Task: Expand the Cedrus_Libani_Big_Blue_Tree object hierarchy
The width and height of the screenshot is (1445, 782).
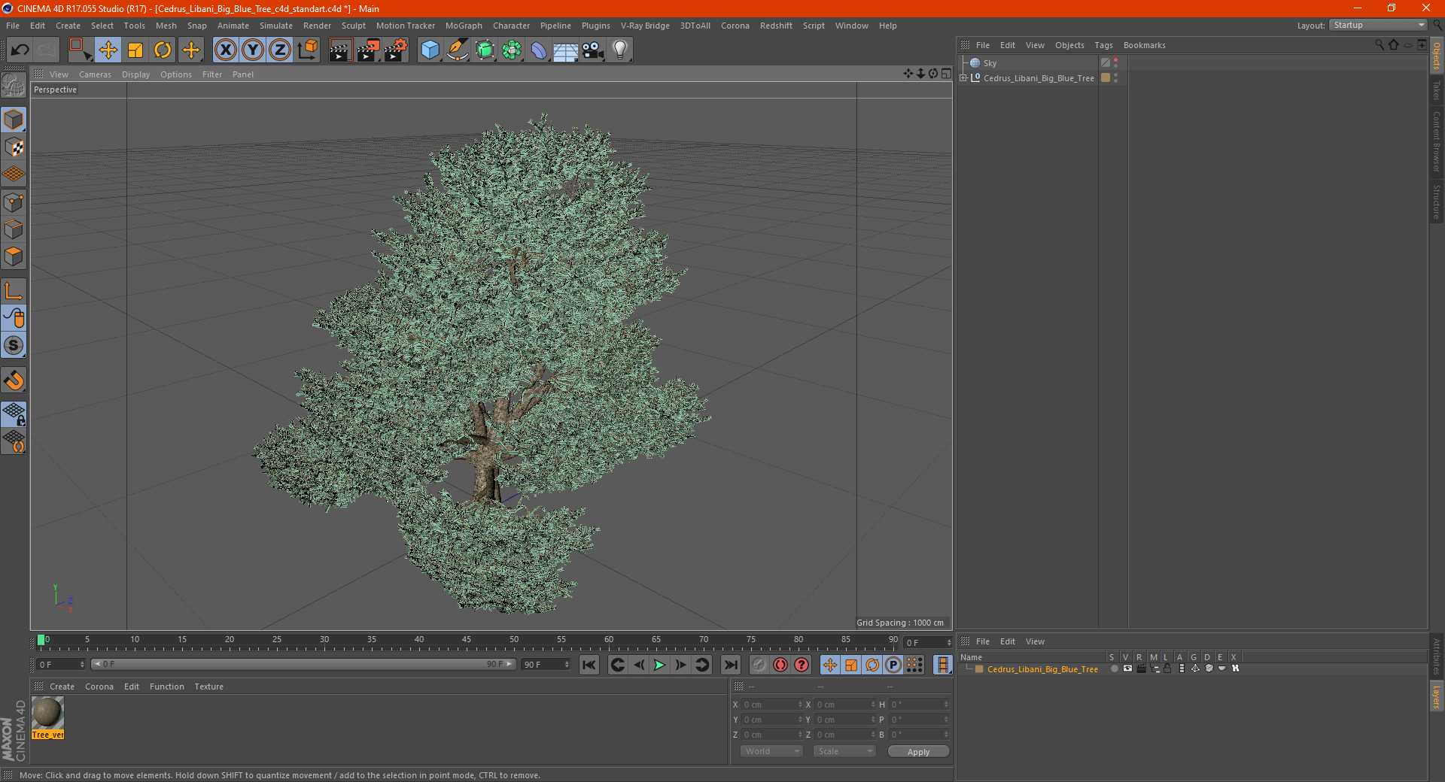Action: point(963,78)
